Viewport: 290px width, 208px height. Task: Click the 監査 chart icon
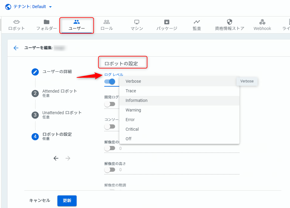(x=197, y=22)
